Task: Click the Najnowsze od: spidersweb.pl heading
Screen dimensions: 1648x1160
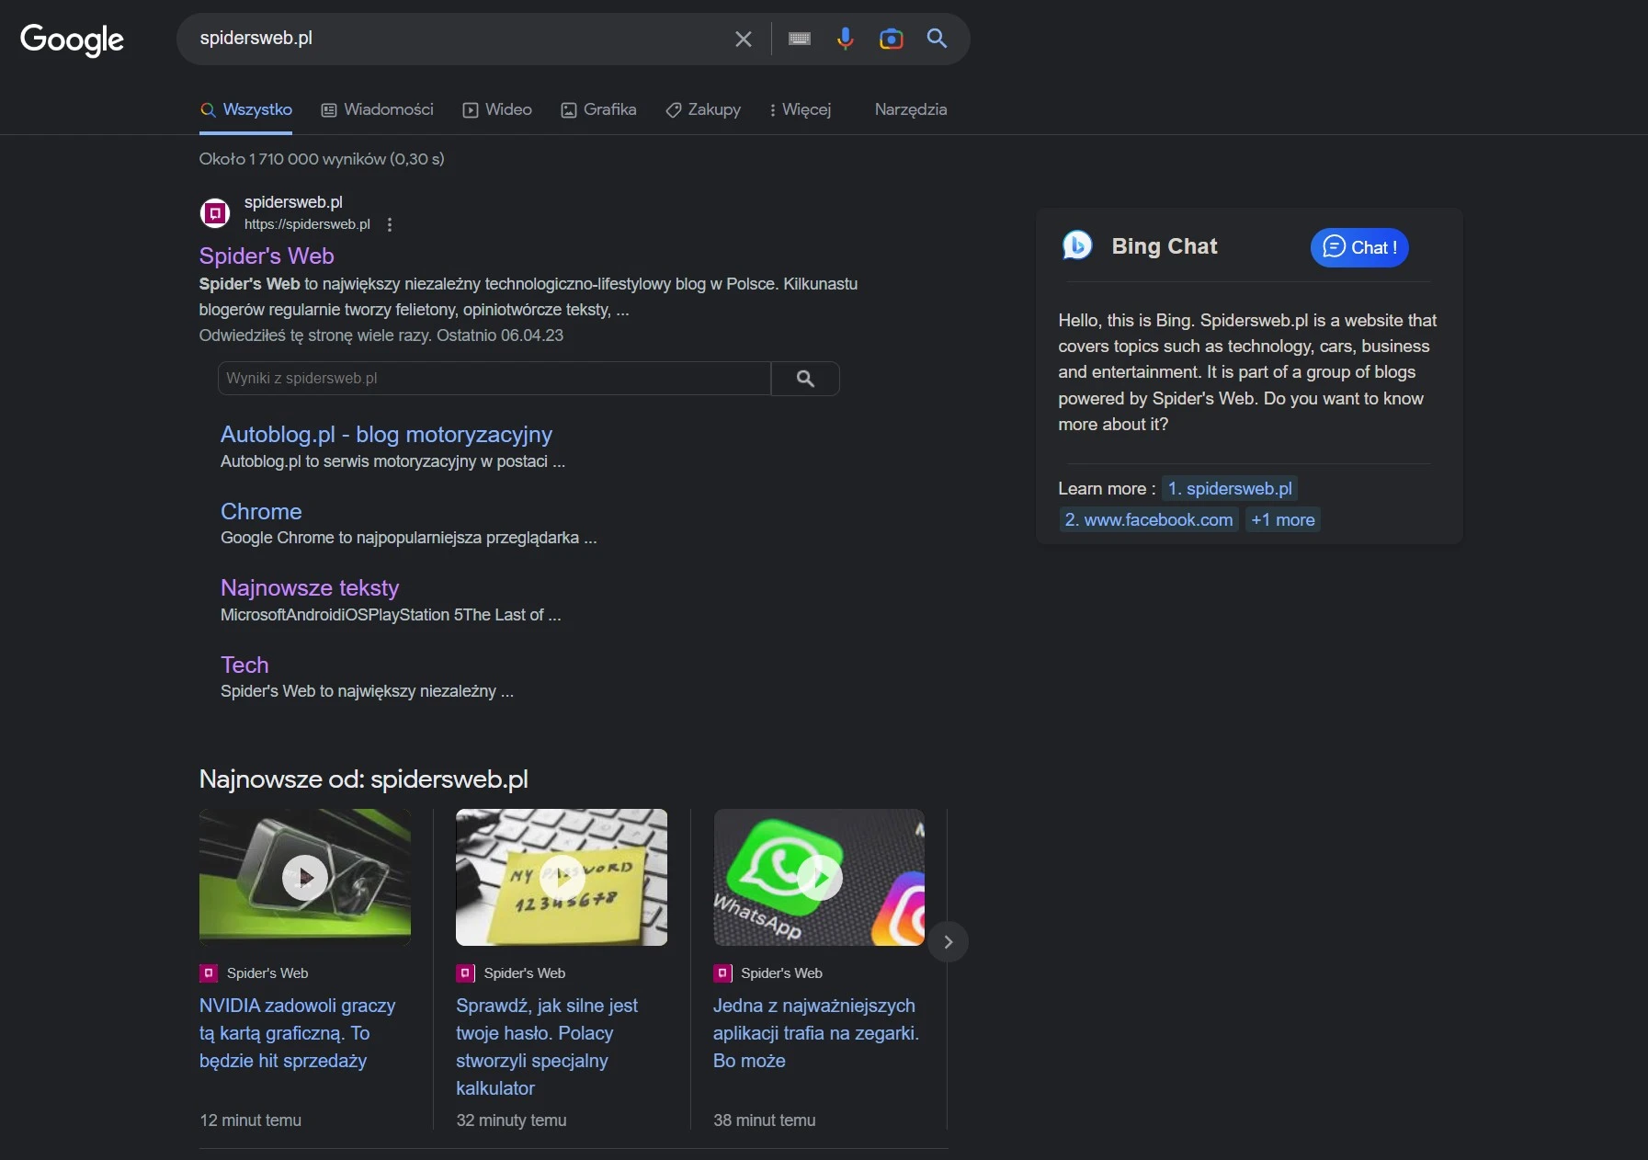Action: [364, 779]
